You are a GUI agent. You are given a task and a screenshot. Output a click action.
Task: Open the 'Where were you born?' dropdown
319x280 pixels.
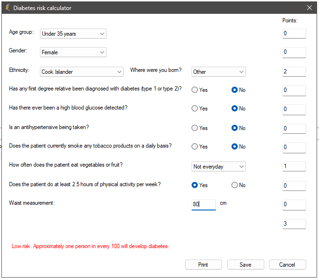(219, 72)
